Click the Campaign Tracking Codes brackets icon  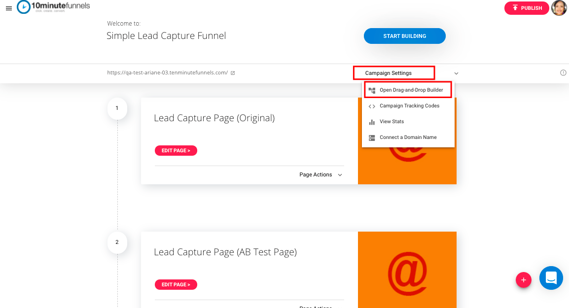pos(372,106)
